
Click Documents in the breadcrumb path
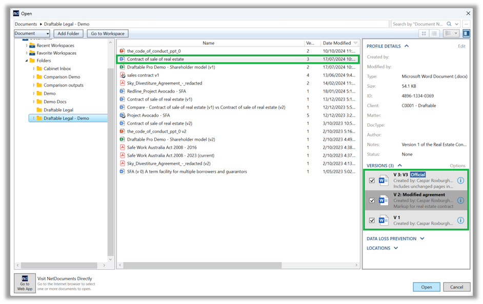(x=26, y=24)
